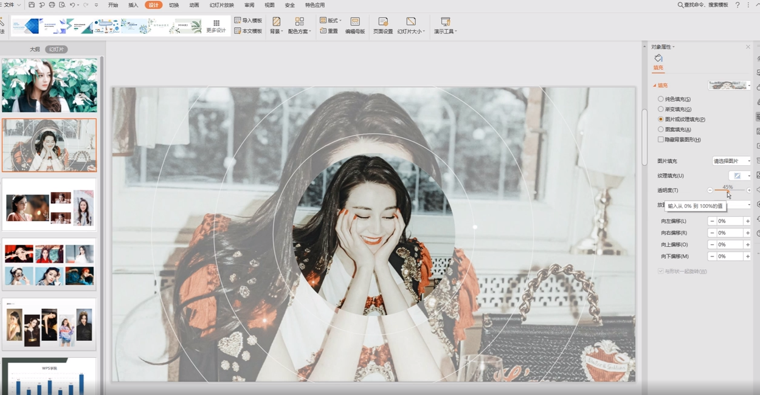Switch to the 开始 ribbon tab
The height and width of the screenshot is (395, 760).
click(x=113, y=5)
